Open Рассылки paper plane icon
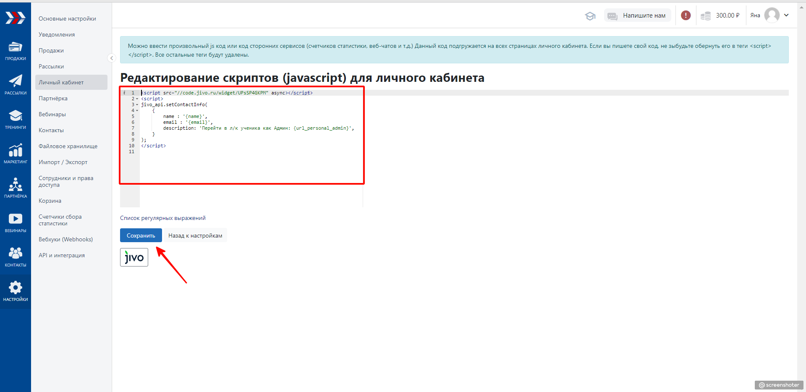806x392 pixels. click(16, 84)
